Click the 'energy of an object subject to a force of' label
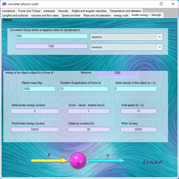The image size is (179, 179). [30, 73]
